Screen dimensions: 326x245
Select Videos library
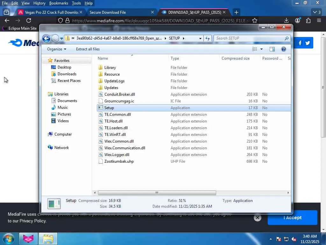[x=63, y=121]
